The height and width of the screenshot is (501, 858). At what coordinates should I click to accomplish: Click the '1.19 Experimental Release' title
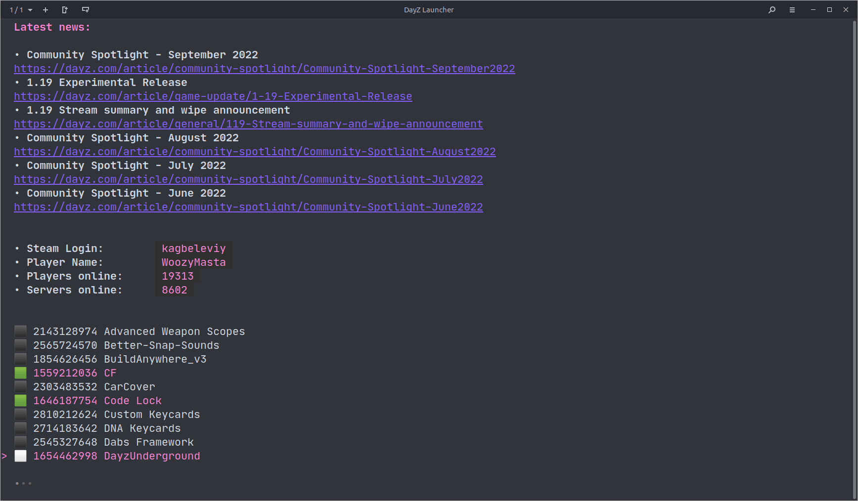coord(107,83)
